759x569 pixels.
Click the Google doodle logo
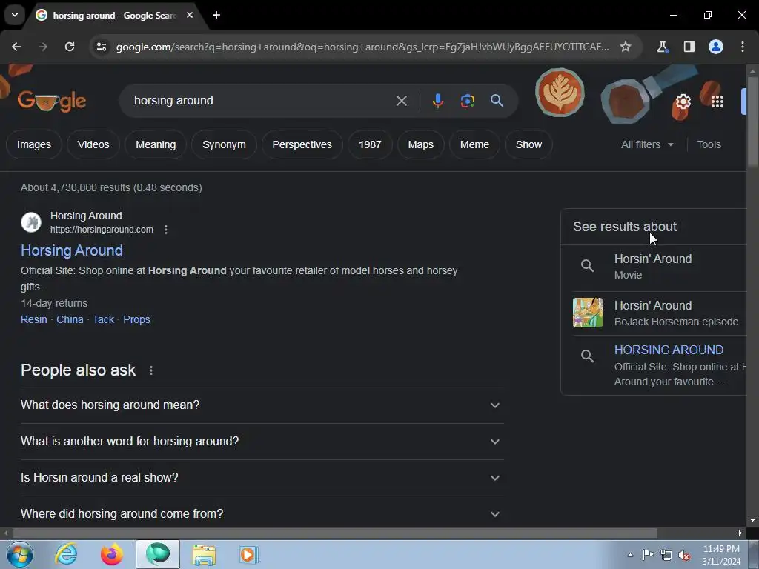click(x=51, y=101)
